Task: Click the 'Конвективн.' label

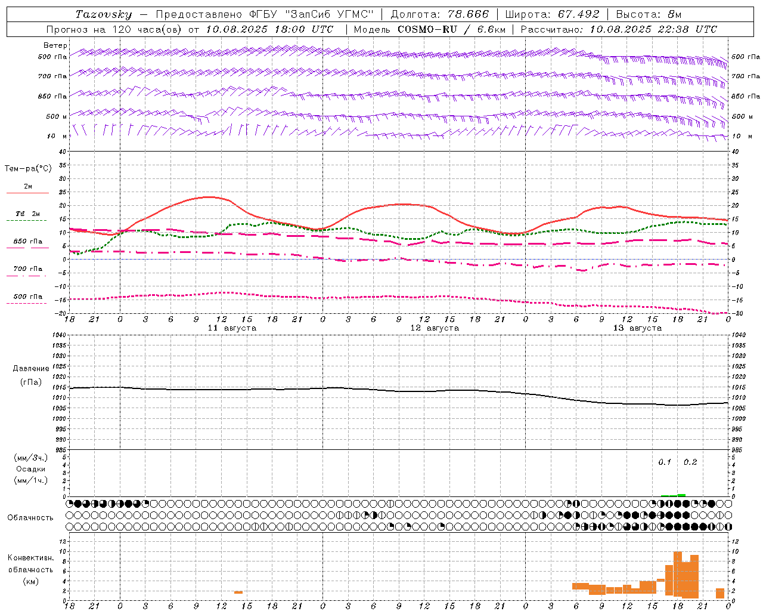Action: tap(31, 558)
